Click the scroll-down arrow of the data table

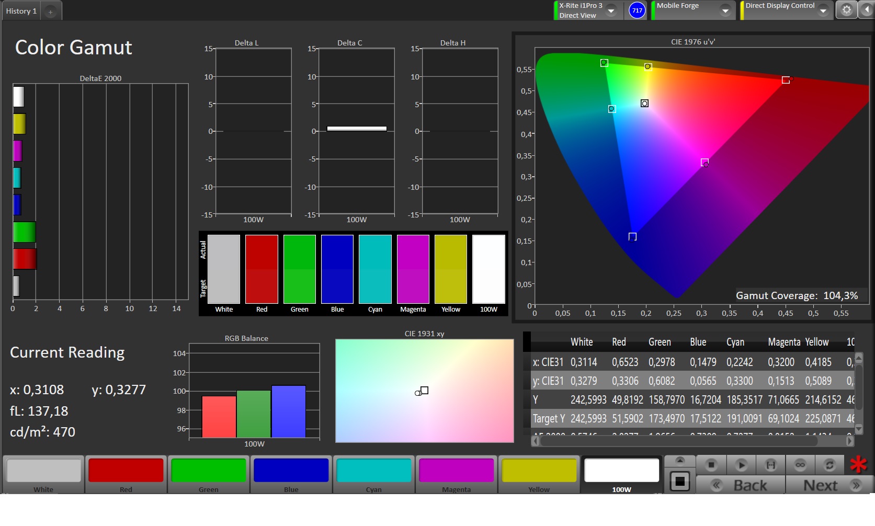click(x=858, y=429)
